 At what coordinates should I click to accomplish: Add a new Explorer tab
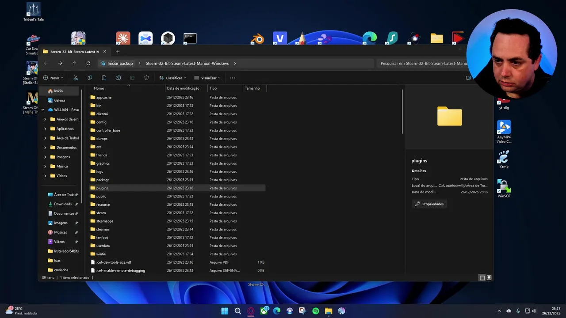[x=118, y=52]
